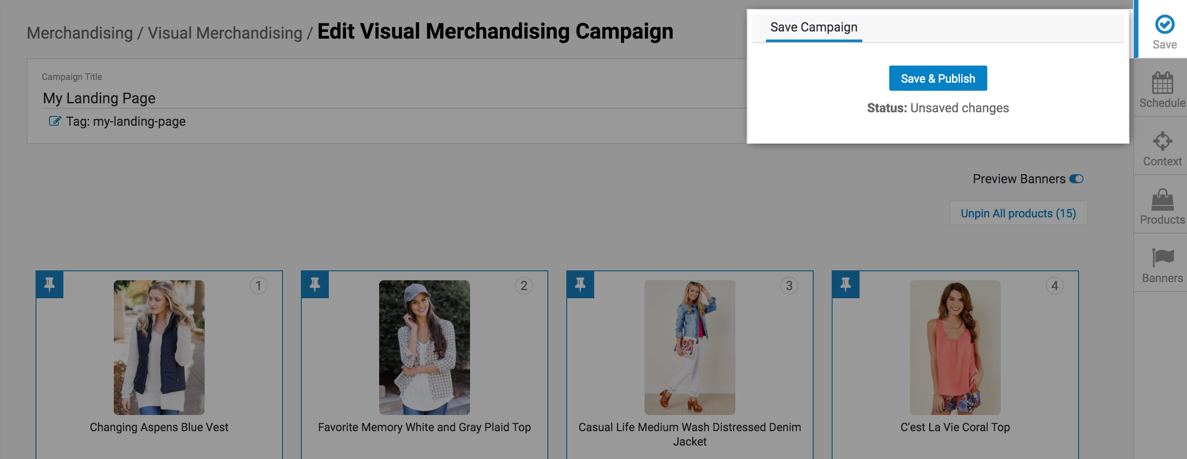
Task: Unpin the Changing Aspens Blue Vest product
Action: (x=50, y=285)
